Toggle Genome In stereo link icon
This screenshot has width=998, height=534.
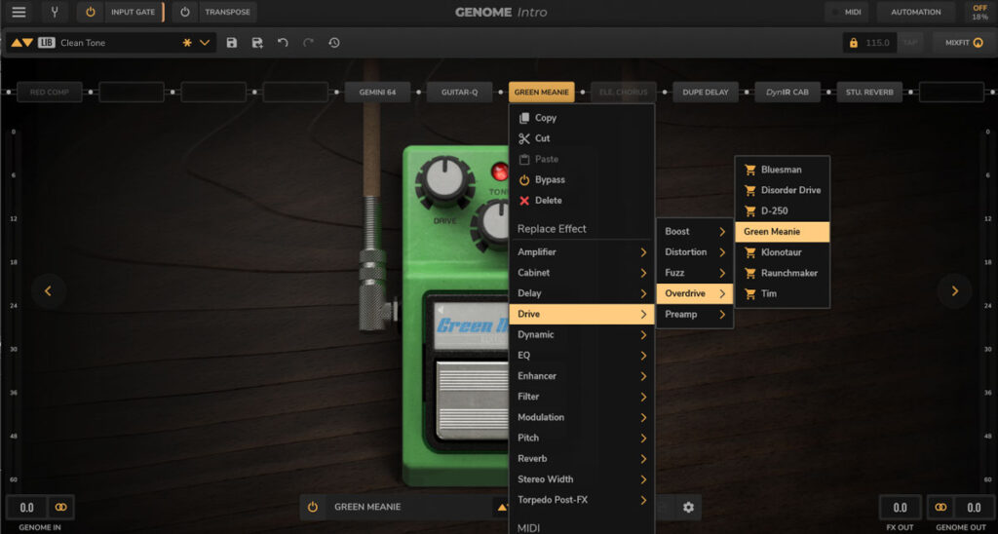(x=61, y=508)
